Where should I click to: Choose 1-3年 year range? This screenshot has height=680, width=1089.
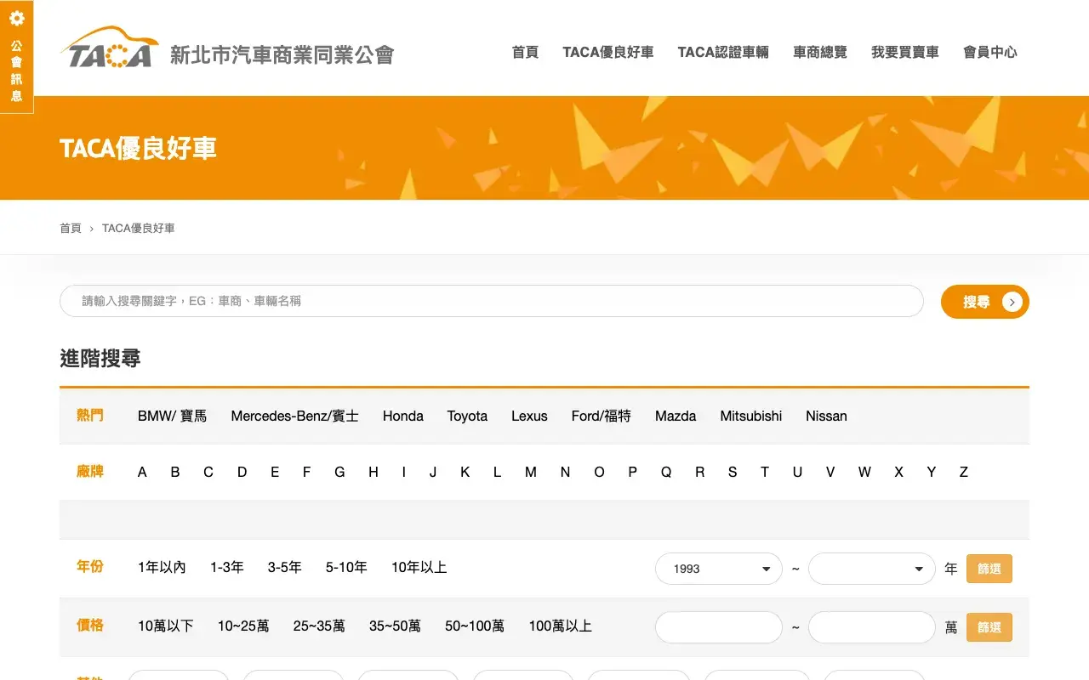[227, 567]
